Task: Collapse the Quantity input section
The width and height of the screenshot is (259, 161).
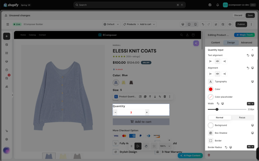Action: 252,50
